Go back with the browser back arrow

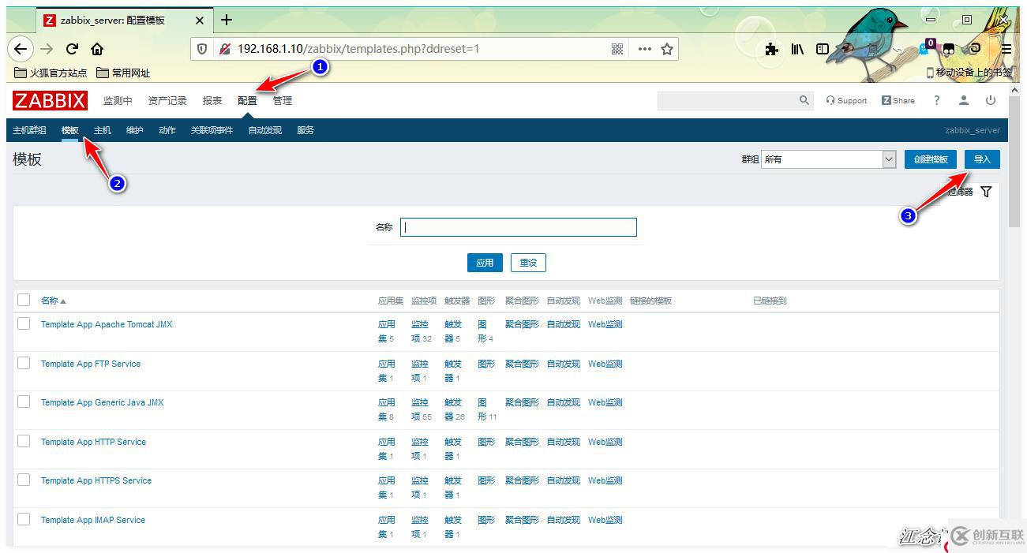point(21,49)
